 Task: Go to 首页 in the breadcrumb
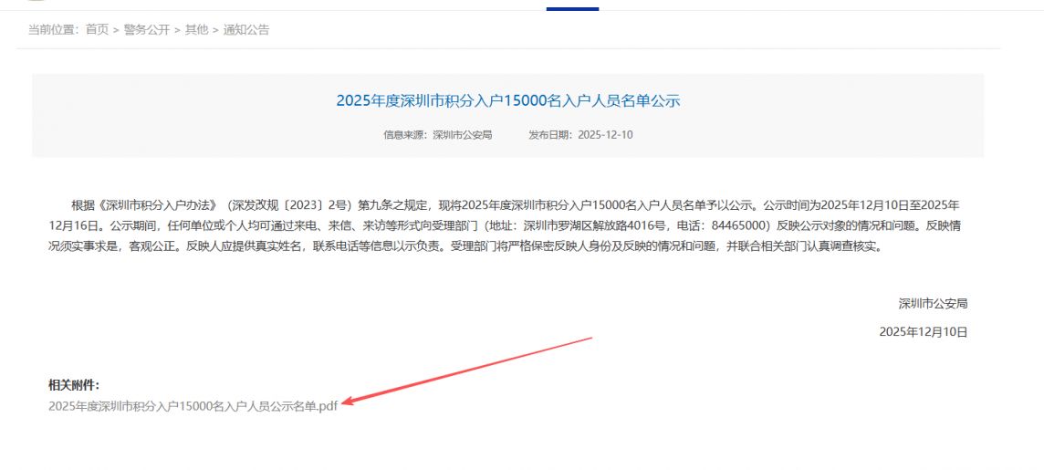[97, 30]
